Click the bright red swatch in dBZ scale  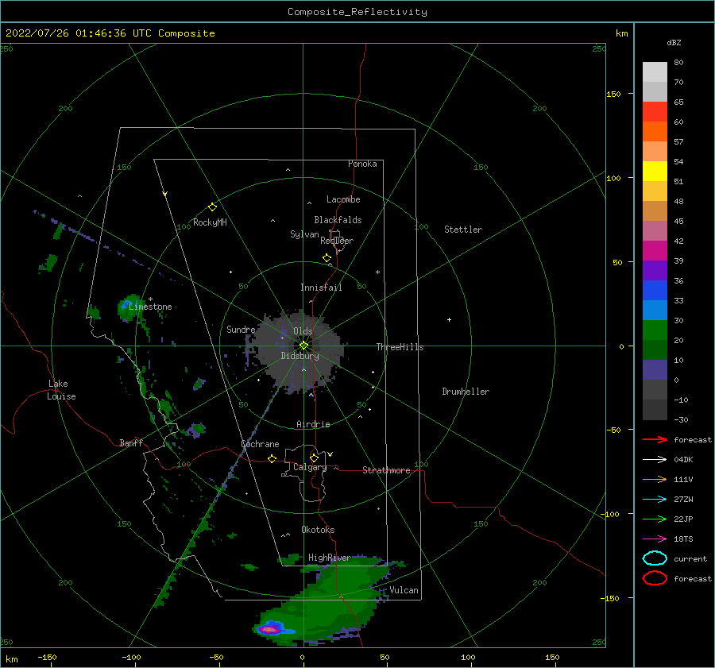point(655,112)
